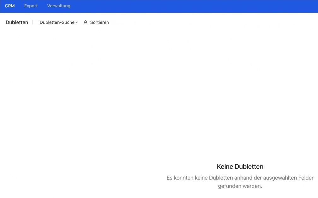Open the CRM menu in navigation bar
This screenshot has height=198, width=318.
(x=10, y=6)
